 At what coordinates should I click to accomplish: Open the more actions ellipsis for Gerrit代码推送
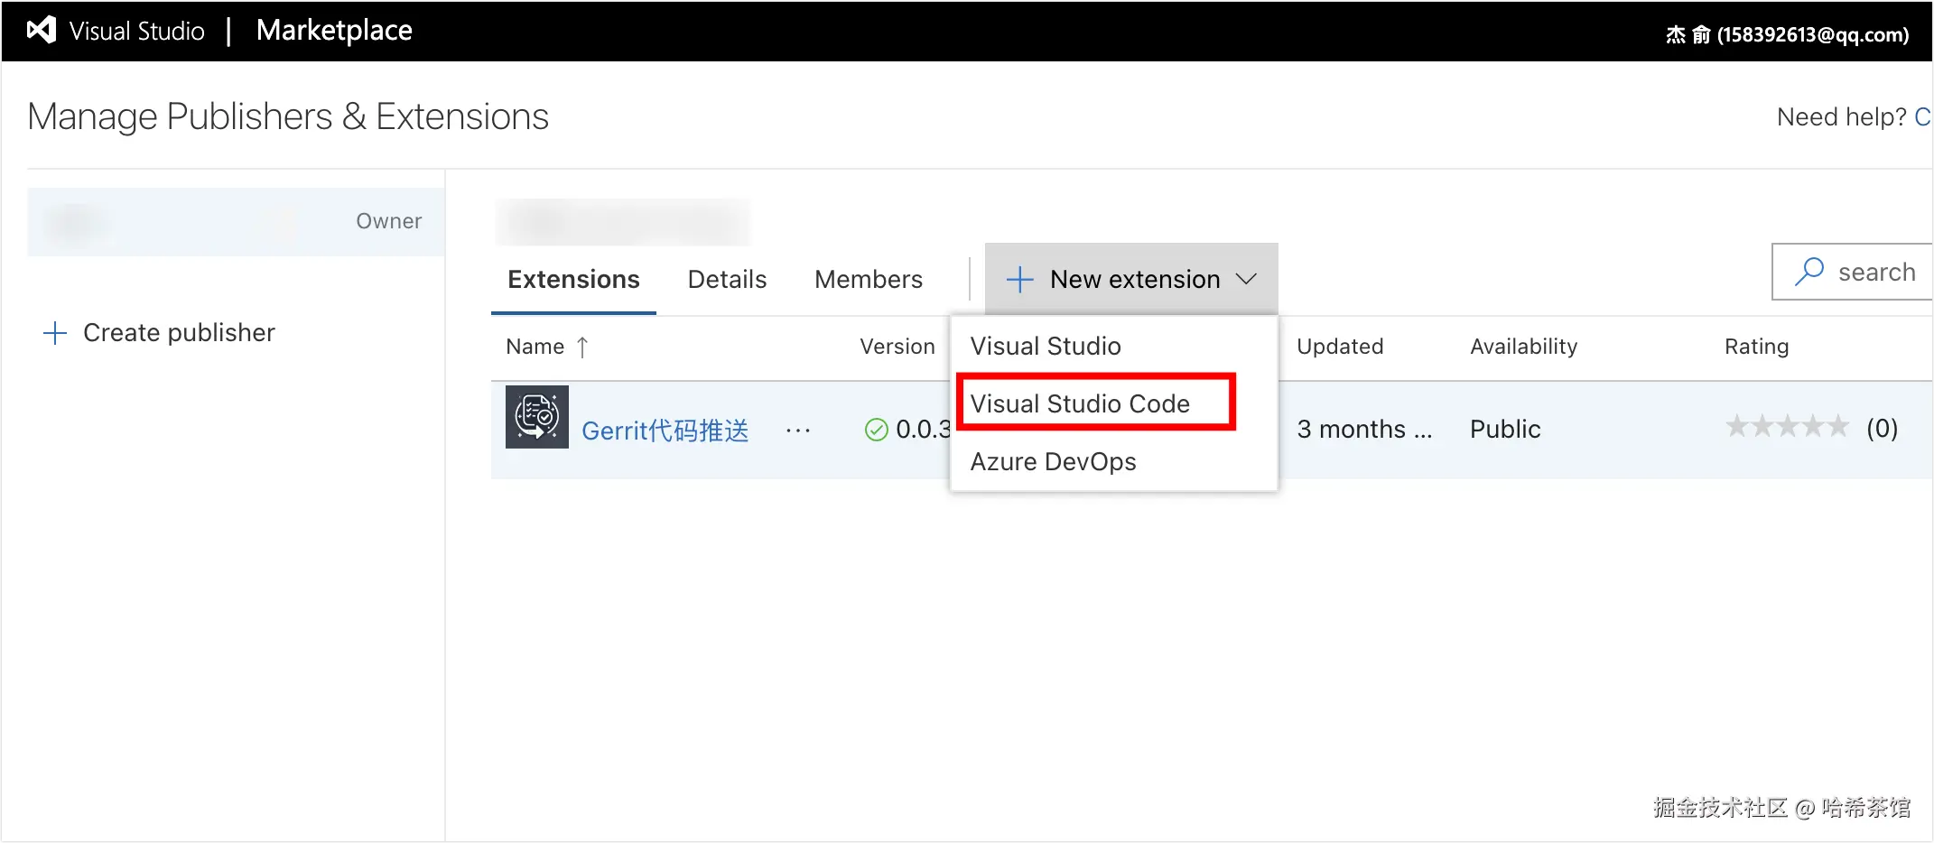point(797,431)
